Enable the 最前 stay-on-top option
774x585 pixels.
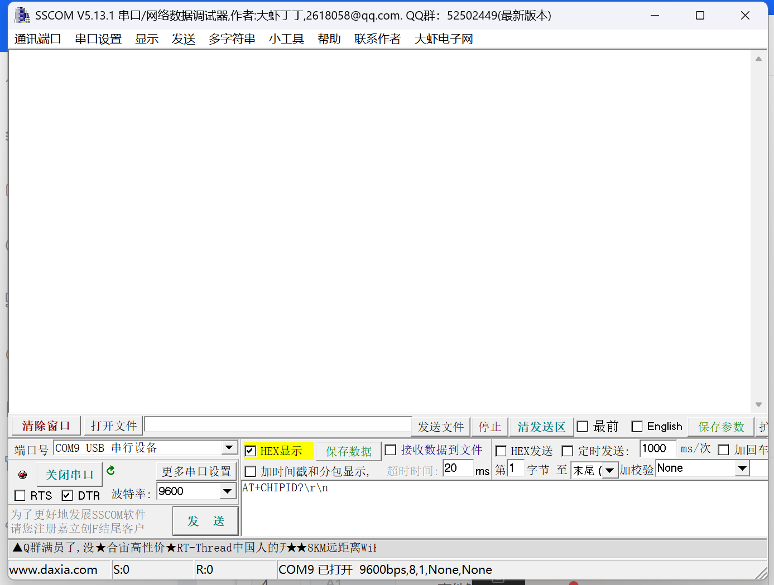(584, 426)
